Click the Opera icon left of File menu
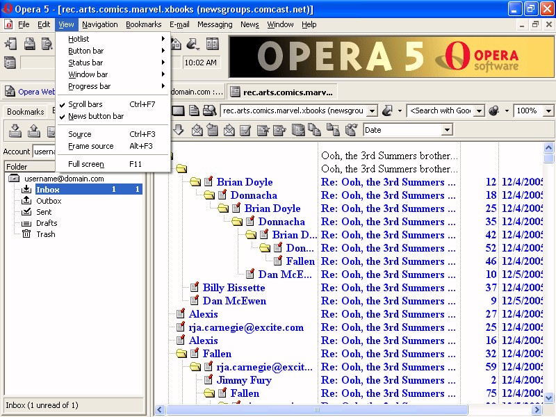The width and height of the screenshot is (556, 417). pos(8,24)
